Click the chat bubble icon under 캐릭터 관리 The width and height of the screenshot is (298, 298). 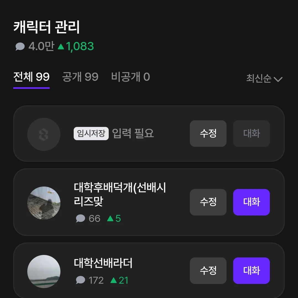tap(20, 47)
